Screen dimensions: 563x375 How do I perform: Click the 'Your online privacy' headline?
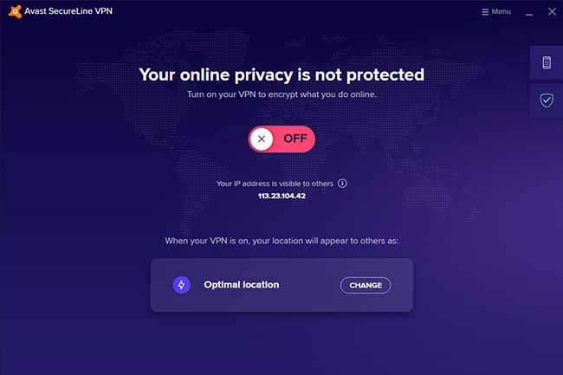pyautogui.click(x=281, y=75)
